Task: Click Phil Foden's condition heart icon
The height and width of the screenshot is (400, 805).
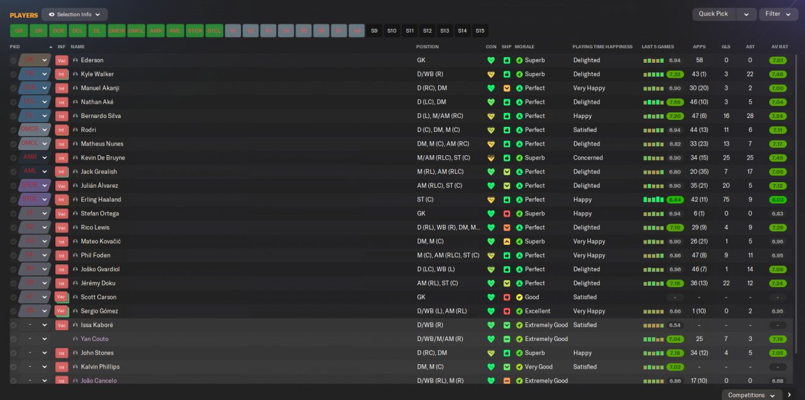Action: pos(491,256)
